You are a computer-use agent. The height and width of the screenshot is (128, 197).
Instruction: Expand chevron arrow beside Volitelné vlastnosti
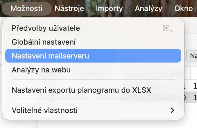coord(172,110)
